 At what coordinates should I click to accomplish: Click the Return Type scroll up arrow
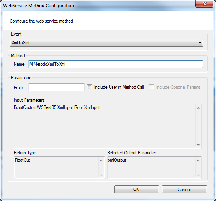[x=101, y=160]
